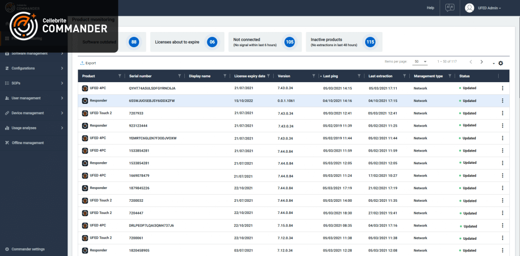Filter by Licenses about to expire card
Image resolution: width=520 pixels, height=256 pixels.
[187, 42]
